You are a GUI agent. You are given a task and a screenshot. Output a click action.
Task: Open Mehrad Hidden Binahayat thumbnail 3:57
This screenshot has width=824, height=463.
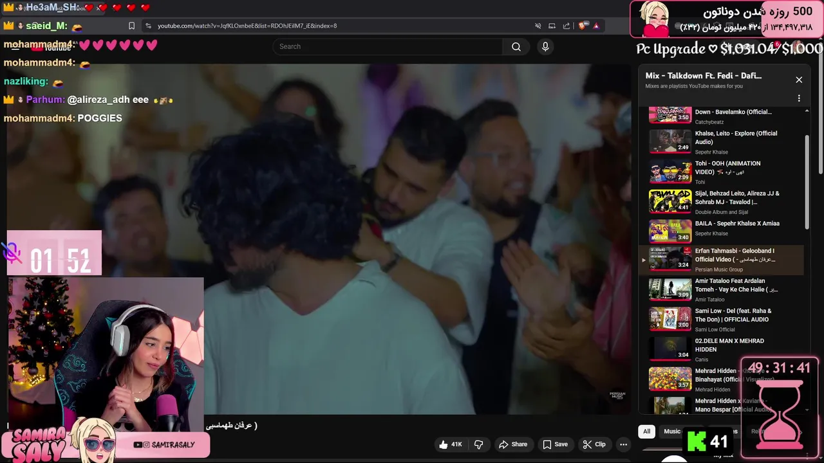point(670,379)
